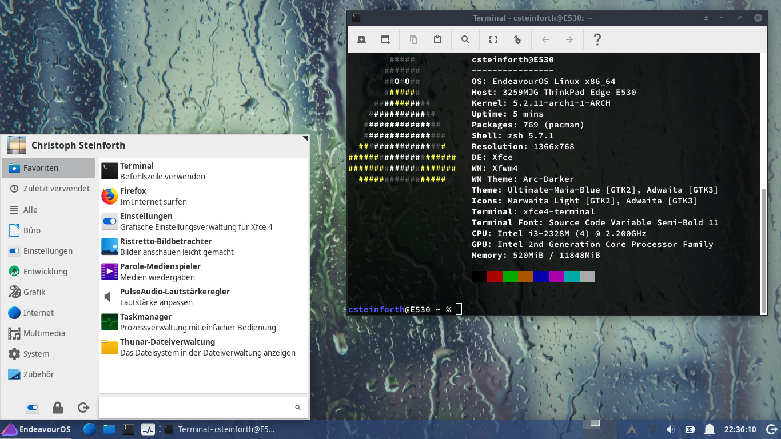Open Thunar-Dateiverwaltung file manager
Screen dimensions: 781x439
coord(204,347)
